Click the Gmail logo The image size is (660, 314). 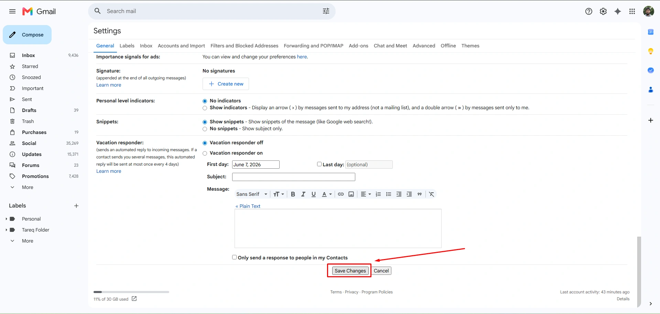pos(39,11)
